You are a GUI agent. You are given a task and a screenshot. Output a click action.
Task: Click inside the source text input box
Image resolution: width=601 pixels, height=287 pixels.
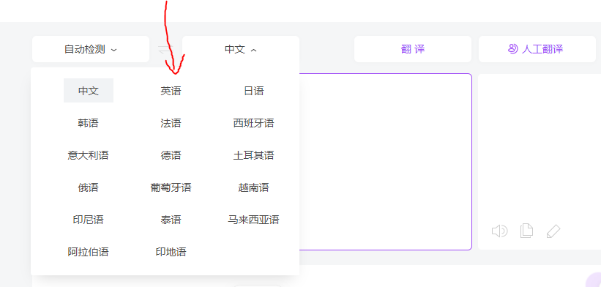click(x=385, y=162)
